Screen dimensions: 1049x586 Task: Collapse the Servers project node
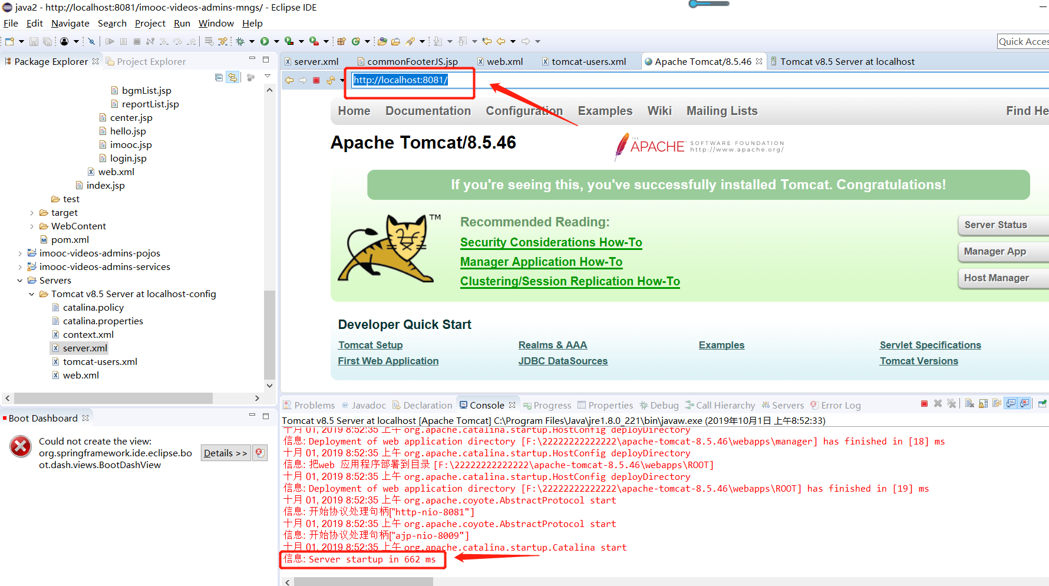click(20, 281)
